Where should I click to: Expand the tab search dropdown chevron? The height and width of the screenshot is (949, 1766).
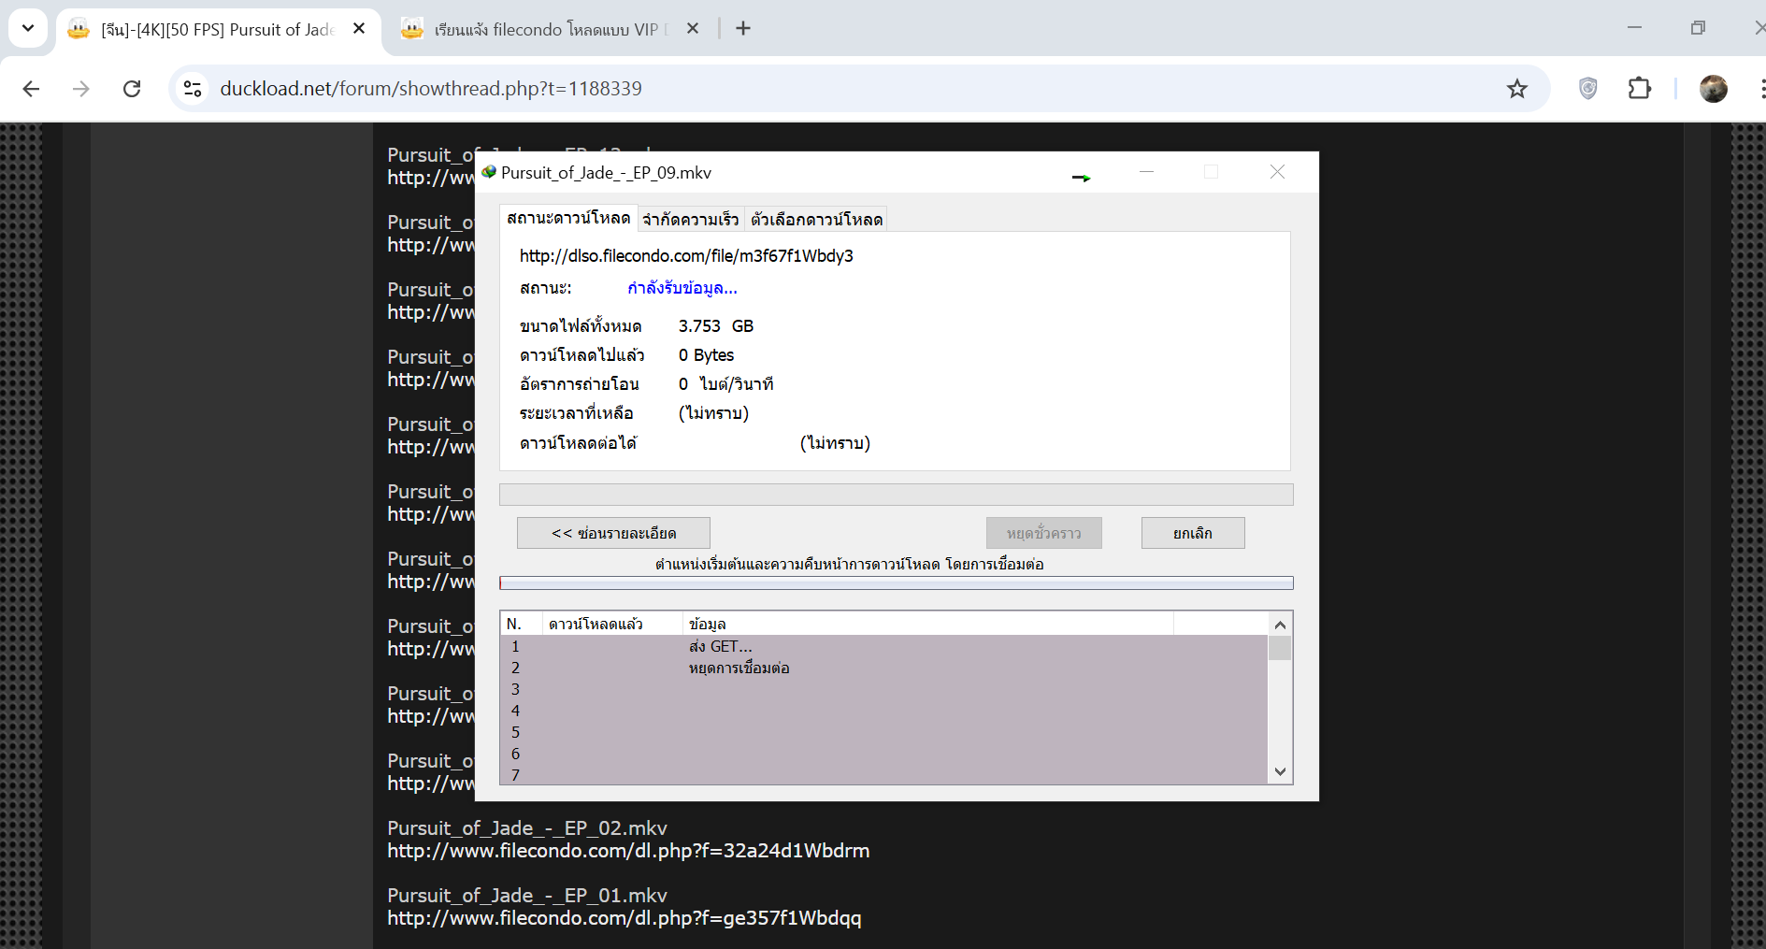pyautogui.click(x=28, y=29)
